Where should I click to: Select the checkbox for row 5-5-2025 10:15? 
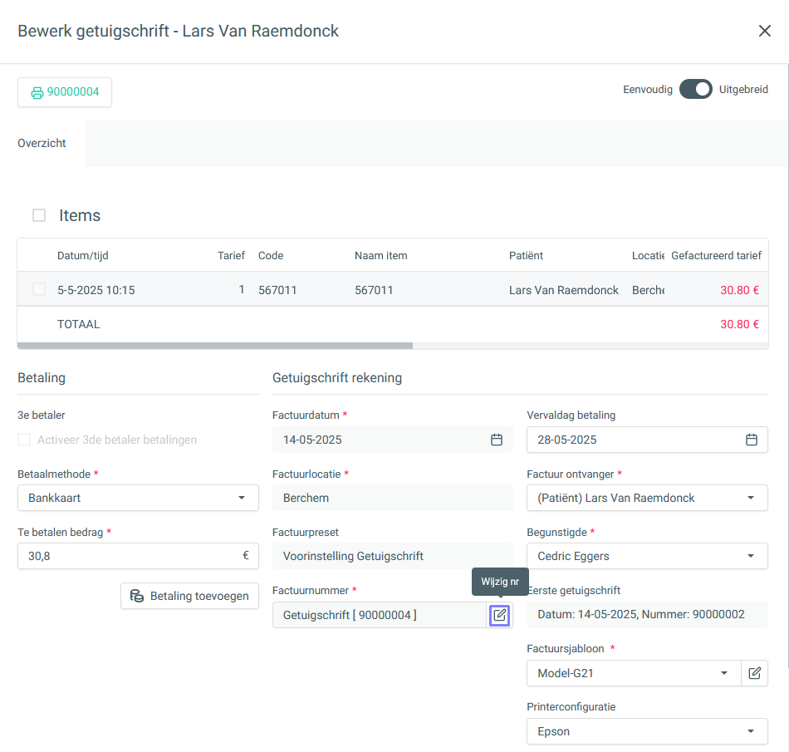click(x=39, y=290)
